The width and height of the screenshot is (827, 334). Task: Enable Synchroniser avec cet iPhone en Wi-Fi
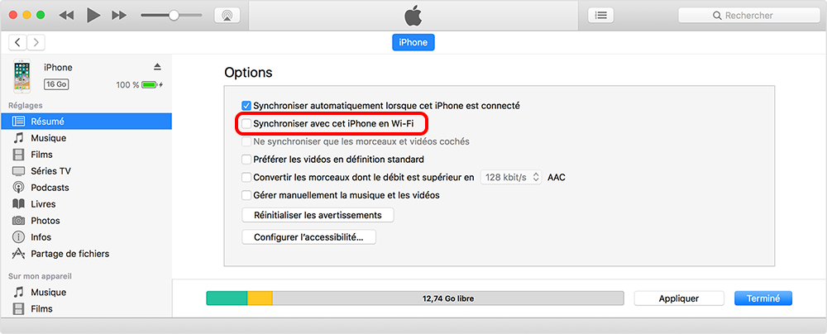click(246, 124)
